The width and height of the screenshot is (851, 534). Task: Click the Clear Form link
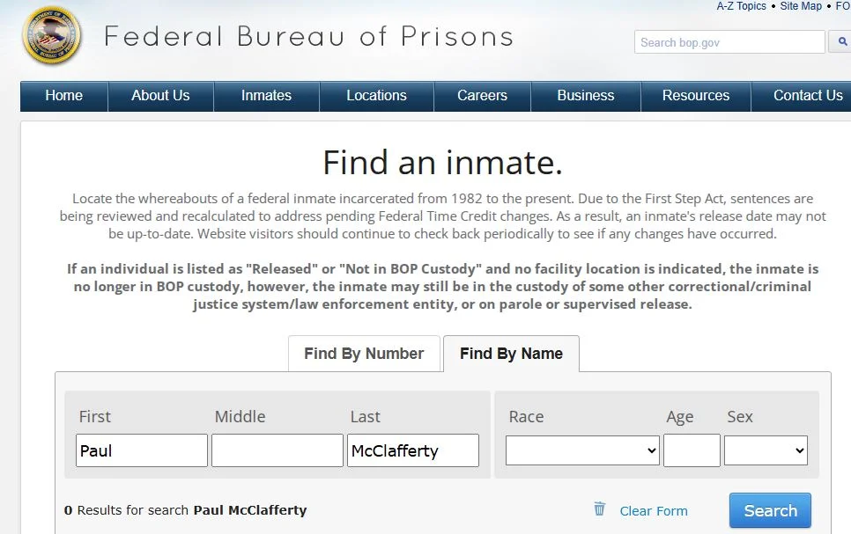(x=654, y=511)
